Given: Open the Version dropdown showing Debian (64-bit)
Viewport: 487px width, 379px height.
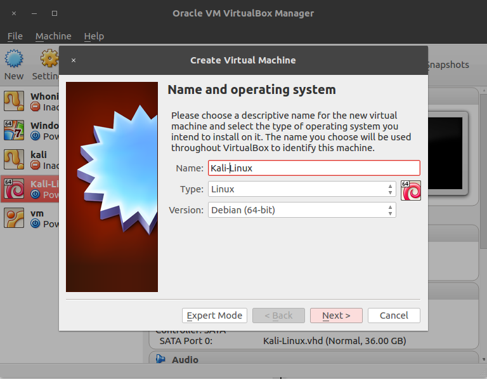Looking at the screenshot, I should pyautogui.click(x=302, y=210).
